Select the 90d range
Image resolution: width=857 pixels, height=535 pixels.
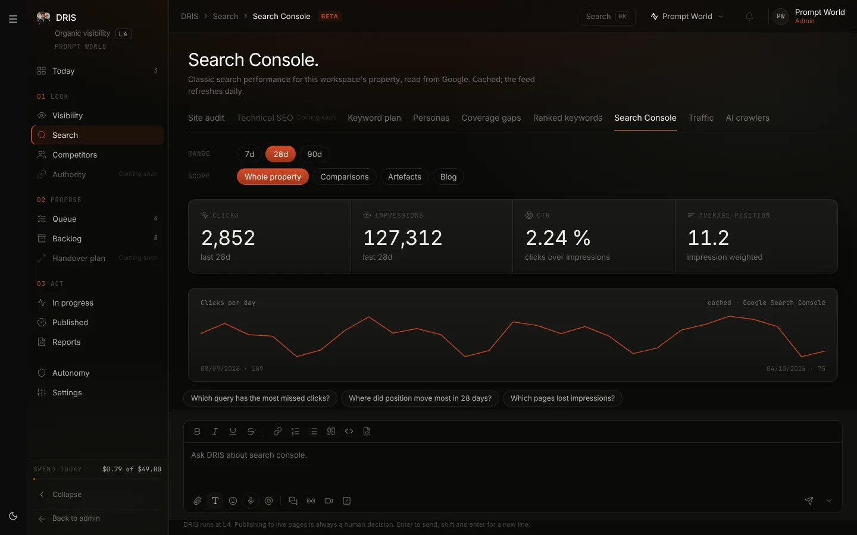[x=314, y=155]
